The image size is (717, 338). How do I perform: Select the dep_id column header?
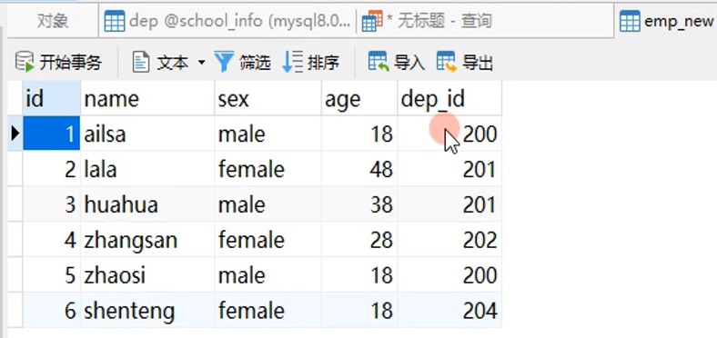[x=449, y=99]
